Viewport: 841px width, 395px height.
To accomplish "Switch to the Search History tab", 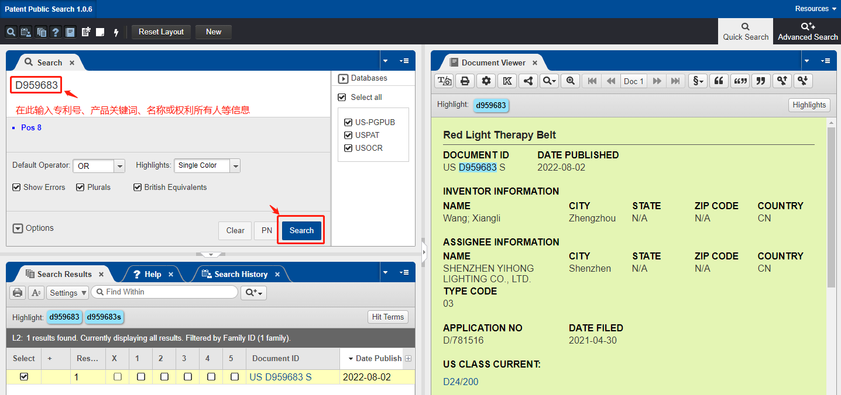I will click(x=241, y=274).
